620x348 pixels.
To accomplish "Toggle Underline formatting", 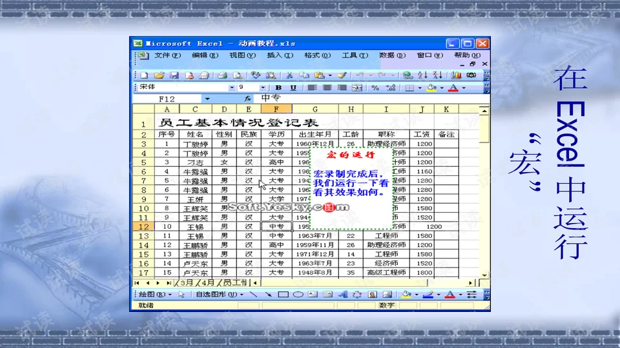I will click(x=293, y=88).
